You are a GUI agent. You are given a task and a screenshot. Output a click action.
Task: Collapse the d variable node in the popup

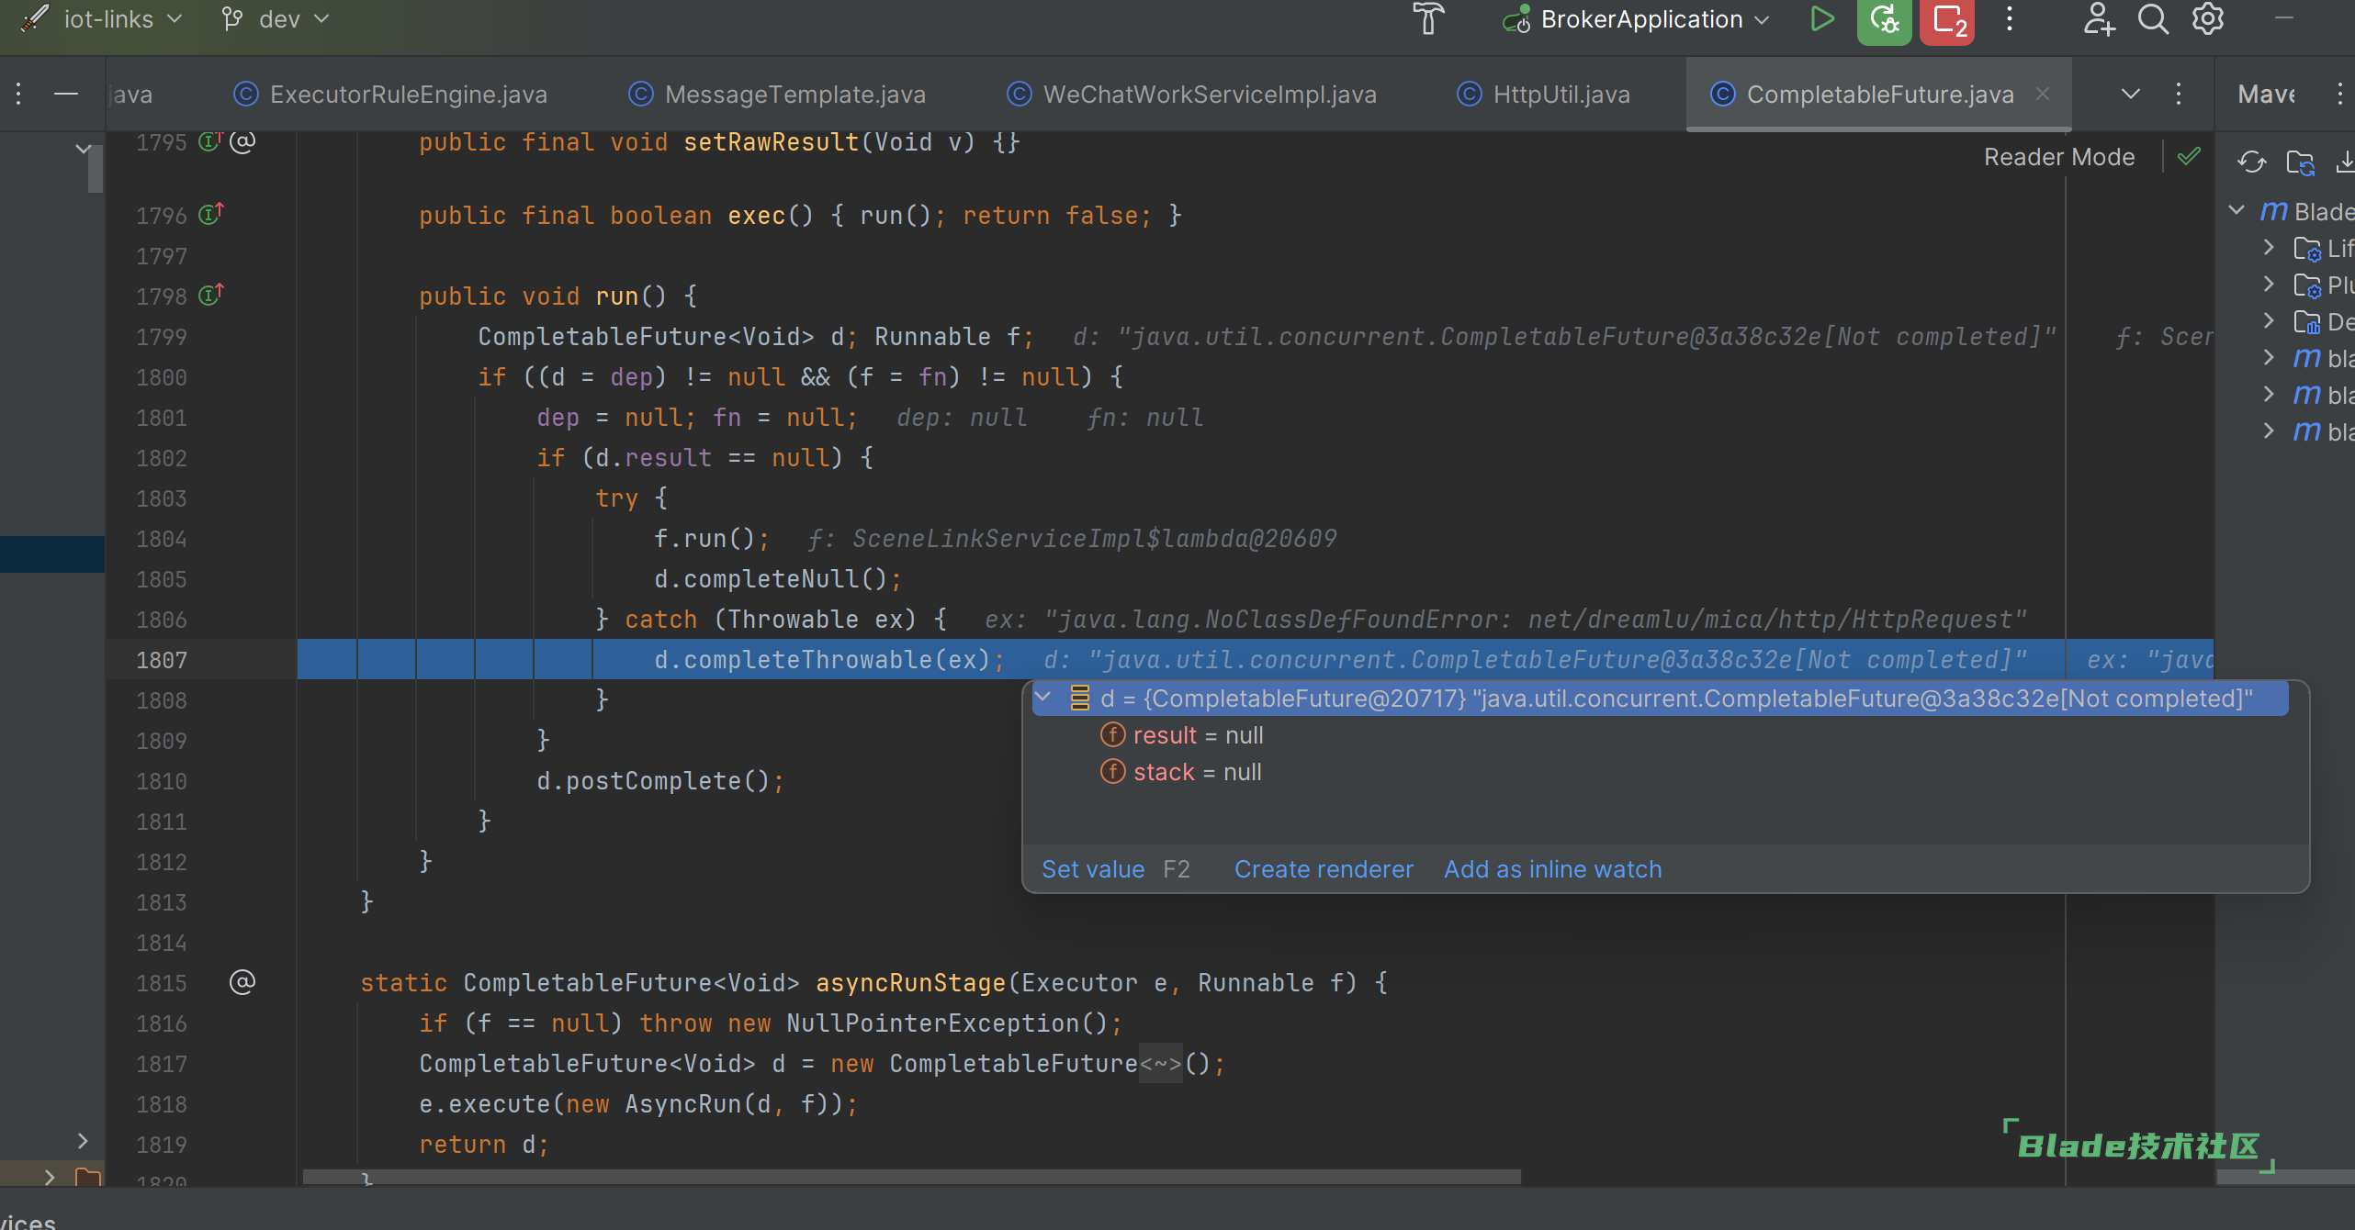click(1043, 698)
